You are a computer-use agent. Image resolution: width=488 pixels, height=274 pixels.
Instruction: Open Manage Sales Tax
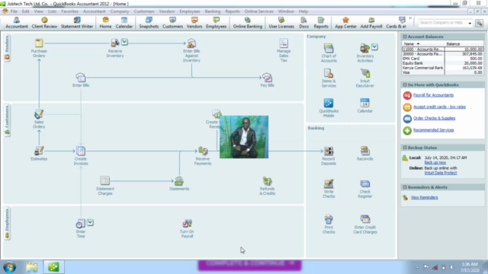point(284,43)
